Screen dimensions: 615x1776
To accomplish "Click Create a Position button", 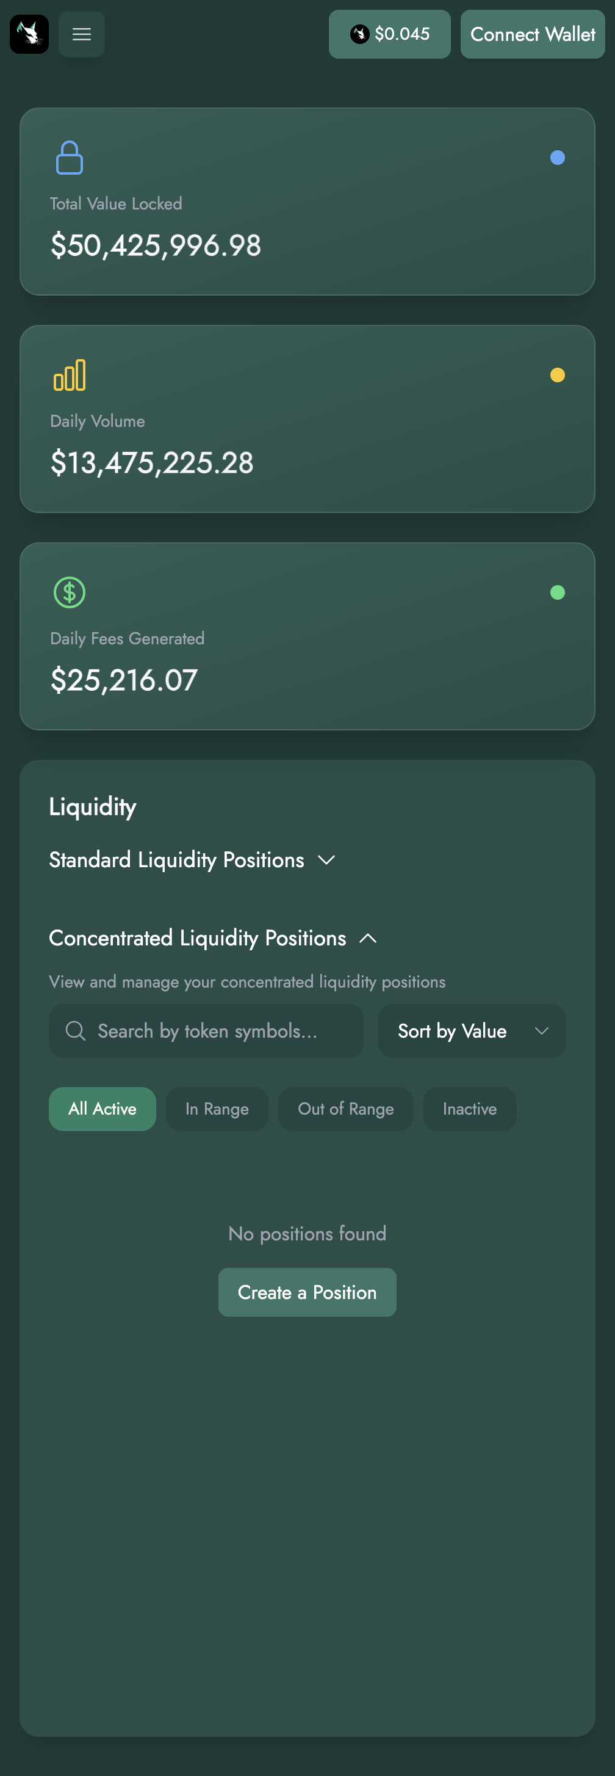I will pyautogui.click(x=307, y=1292).
